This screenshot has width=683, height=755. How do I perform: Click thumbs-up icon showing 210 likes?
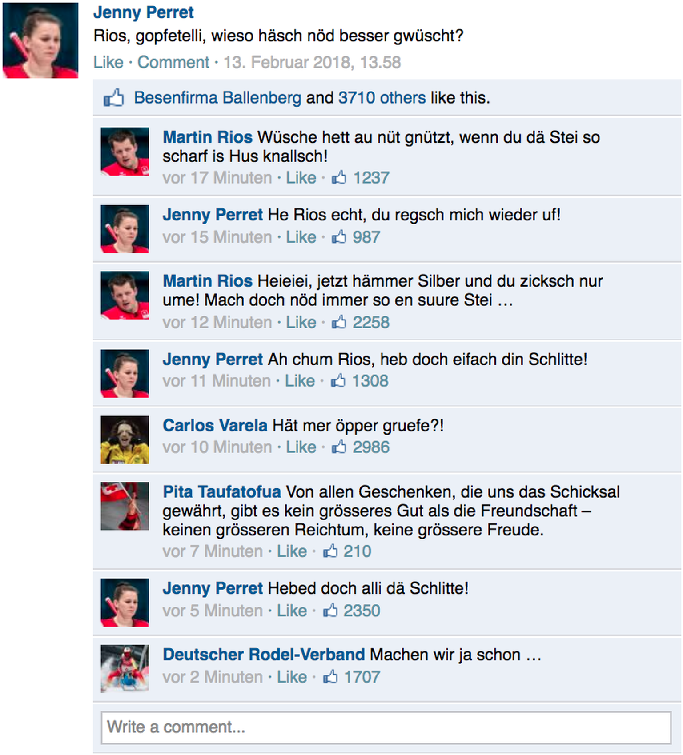coord(330,551)
